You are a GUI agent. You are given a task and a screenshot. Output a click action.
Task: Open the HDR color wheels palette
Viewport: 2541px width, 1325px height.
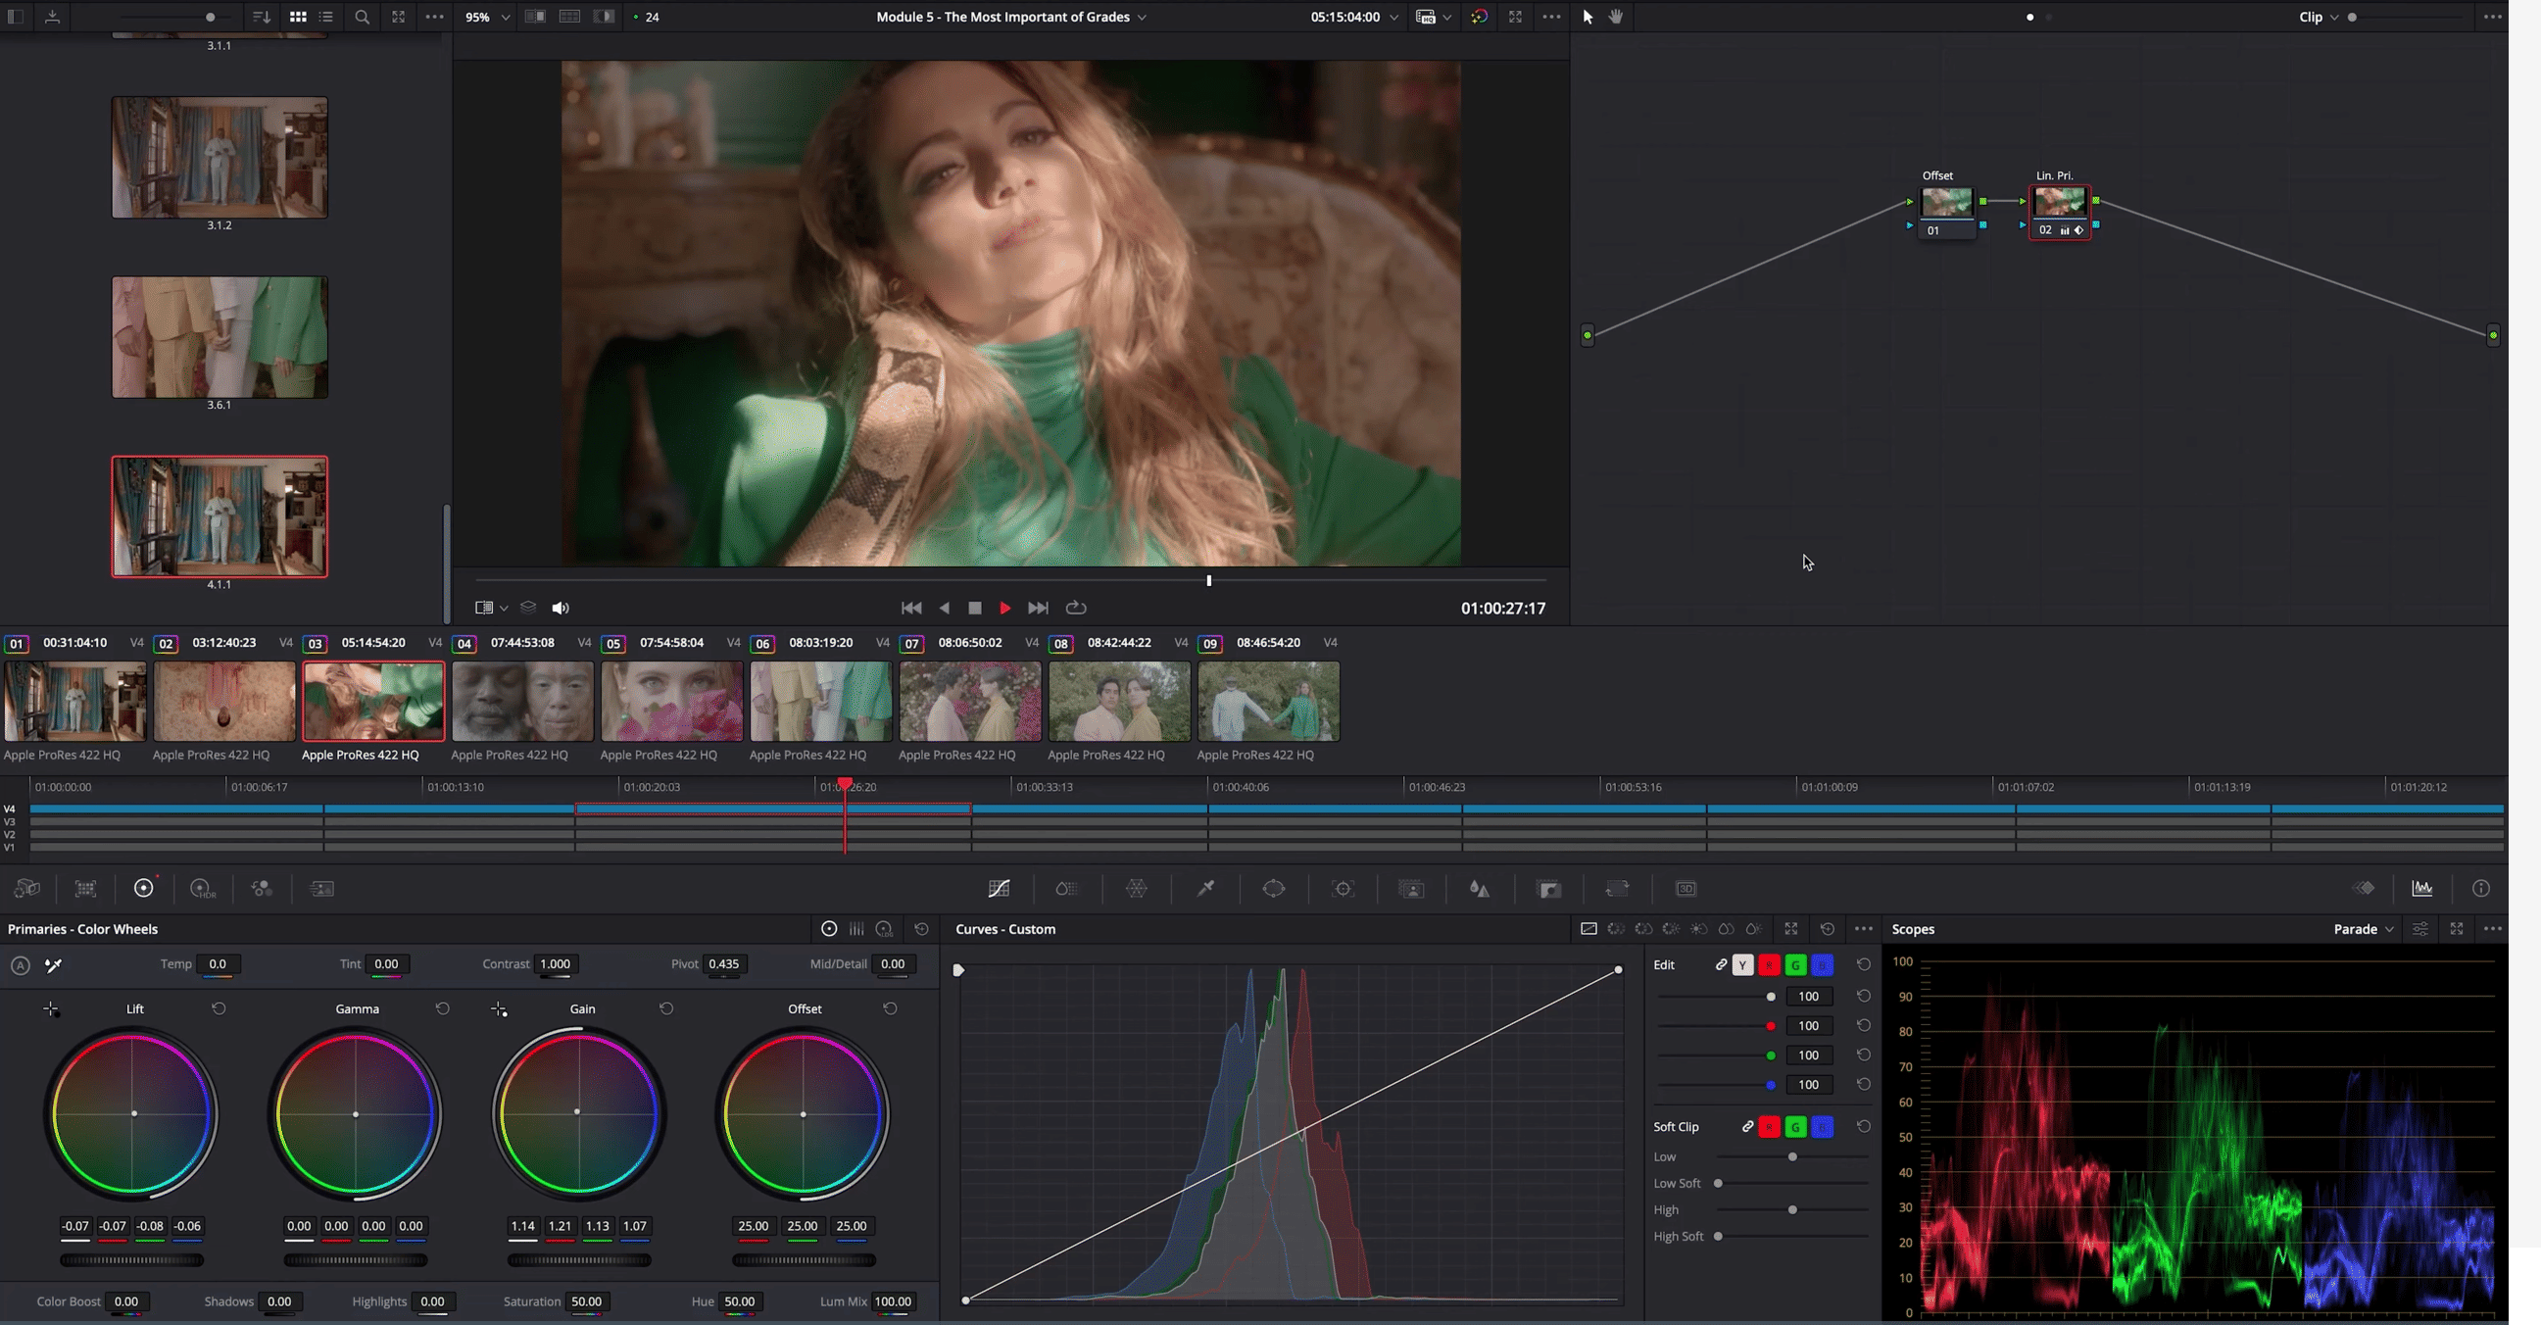pos(202,889)
